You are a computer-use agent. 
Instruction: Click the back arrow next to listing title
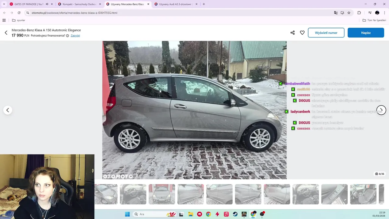pos(6,33)
